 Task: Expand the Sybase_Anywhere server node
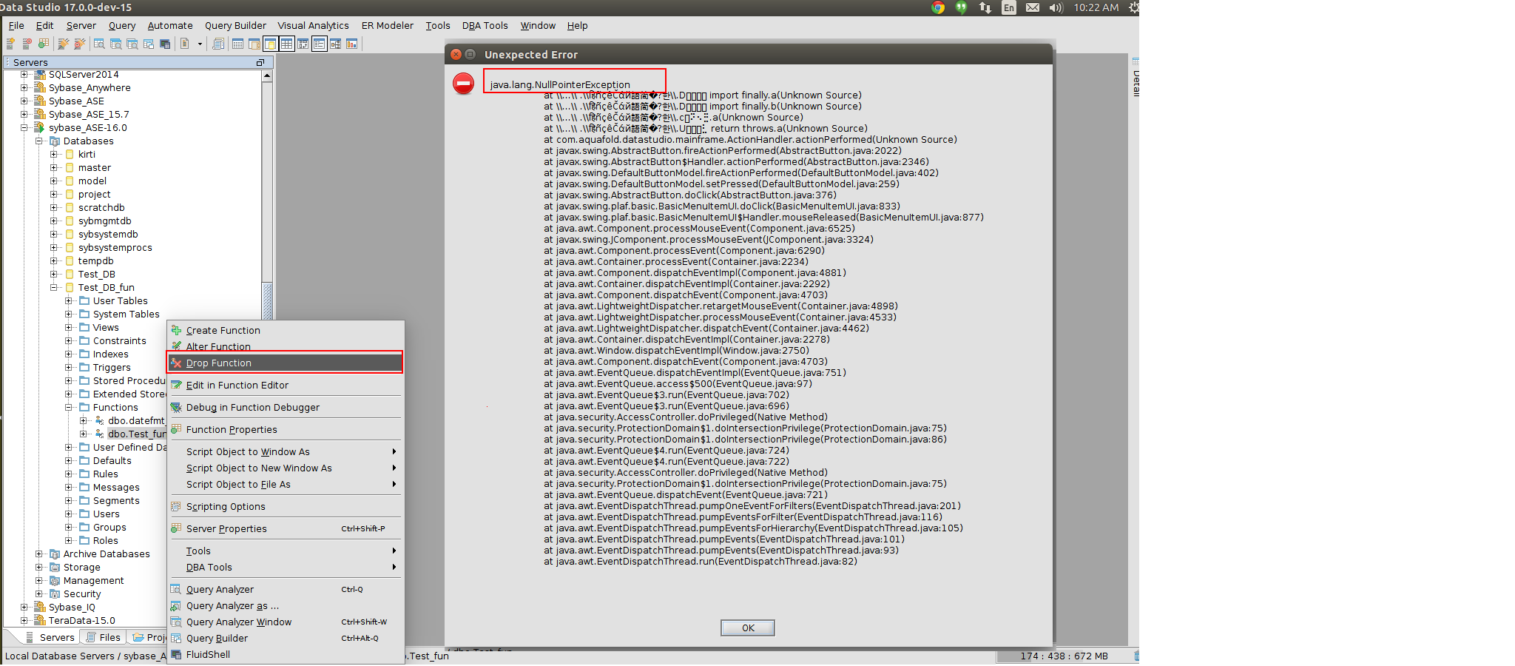(x=24, y=88)
